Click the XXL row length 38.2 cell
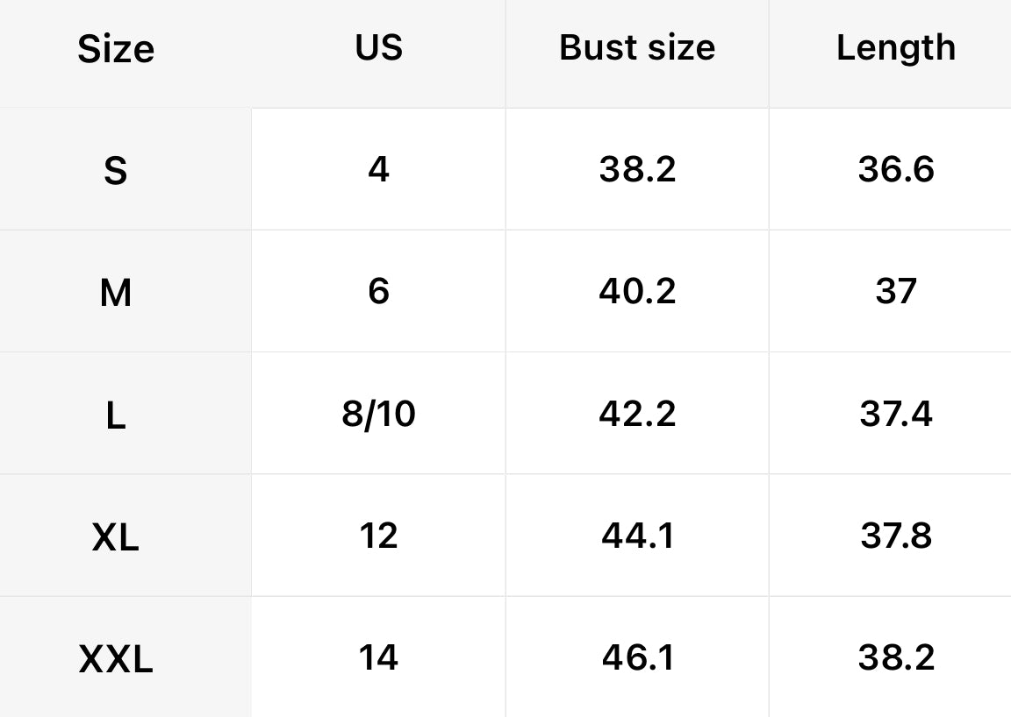Image resolution: width=1011 pixels, height=717 pixels. coord(895,657)
